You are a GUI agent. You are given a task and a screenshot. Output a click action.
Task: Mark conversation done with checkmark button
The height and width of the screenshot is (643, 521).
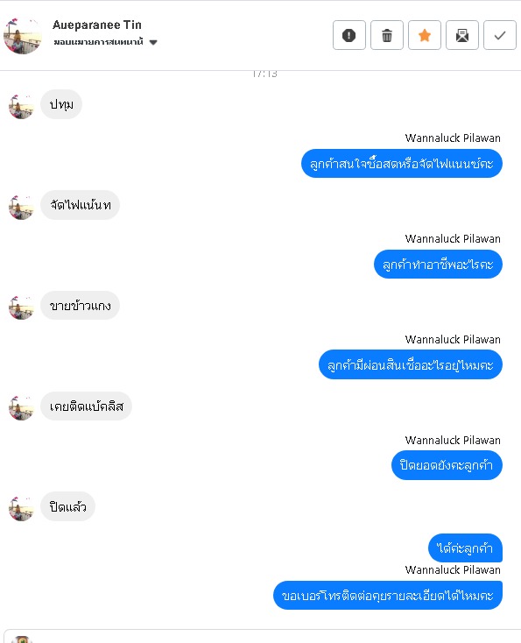coord(500,35)
